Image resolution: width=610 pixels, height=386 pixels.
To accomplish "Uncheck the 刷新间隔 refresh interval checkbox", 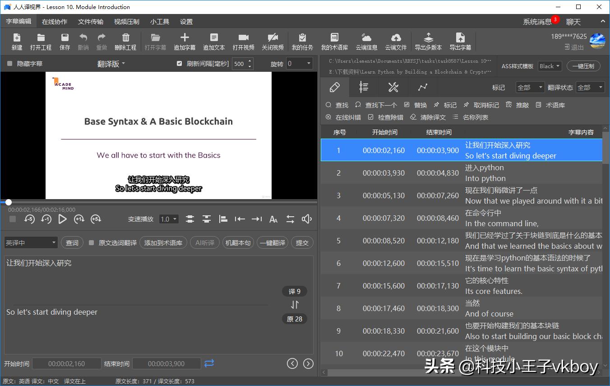I will (x=180, y=64).
